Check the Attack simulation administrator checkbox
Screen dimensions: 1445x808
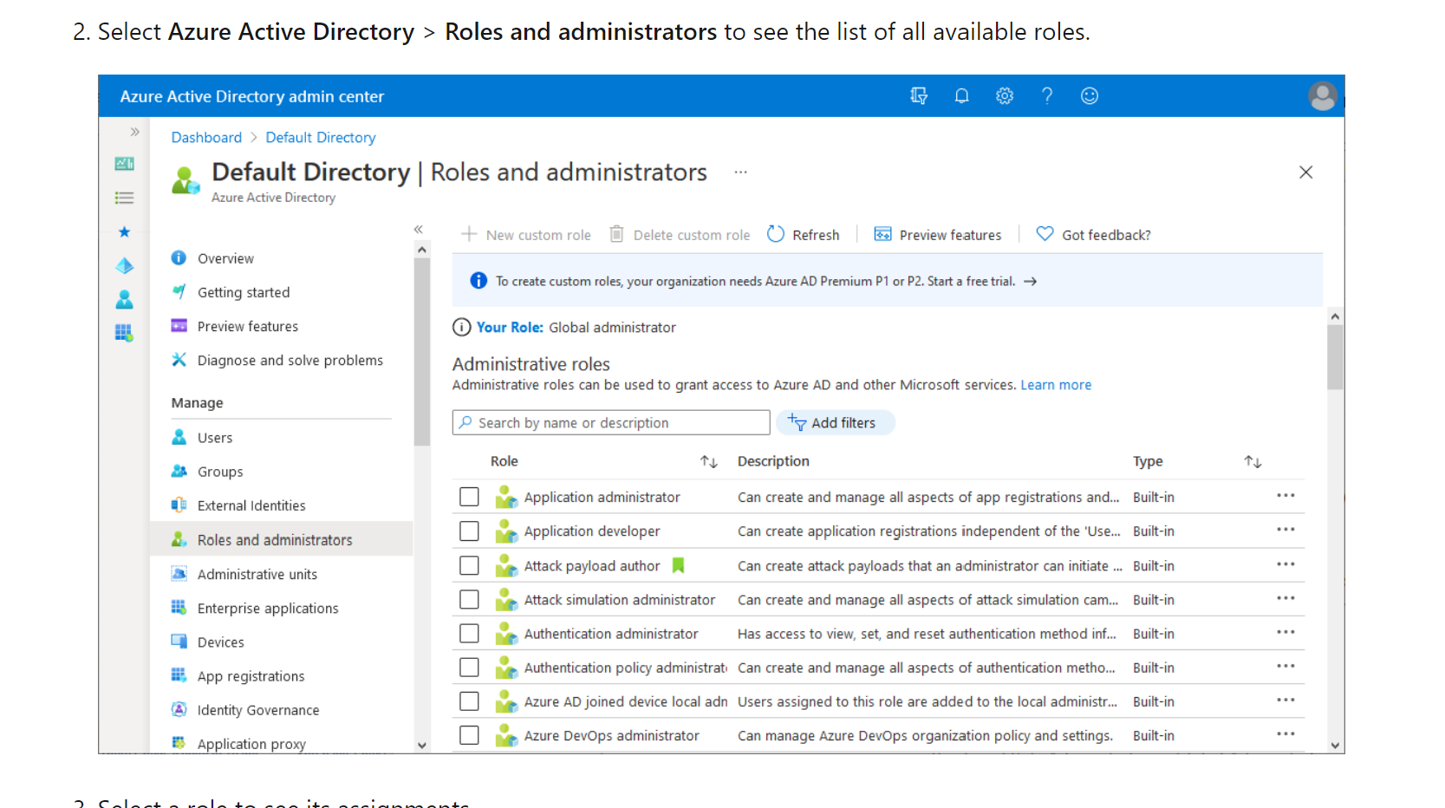469,599
